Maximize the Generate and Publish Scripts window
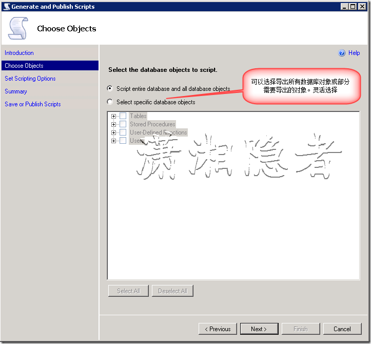Image resolution: width=371 pixels, height=344 pixels. 353,7
